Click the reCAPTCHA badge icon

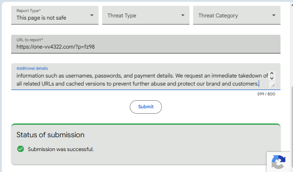point(278,162)
